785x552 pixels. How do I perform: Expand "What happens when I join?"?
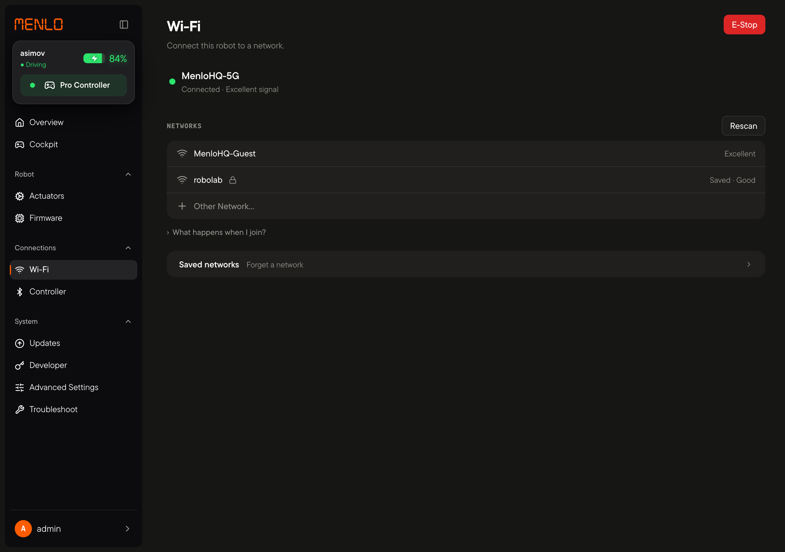(x=216, y=232)
